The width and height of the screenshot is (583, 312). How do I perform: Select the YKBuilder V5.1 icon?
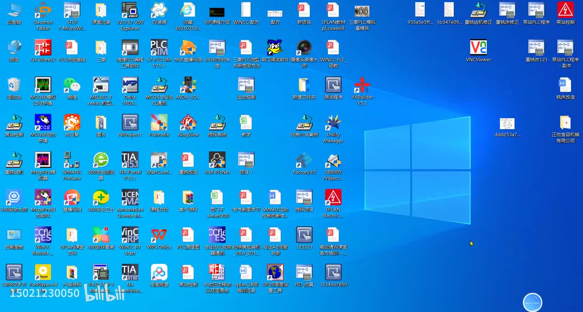click(362, 85)
